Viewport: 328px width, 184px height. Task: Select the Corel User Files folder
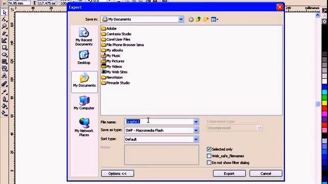[116, 39]
